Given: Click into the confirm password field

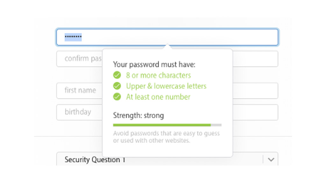Looking at the screenshot, I should (80, 59).
